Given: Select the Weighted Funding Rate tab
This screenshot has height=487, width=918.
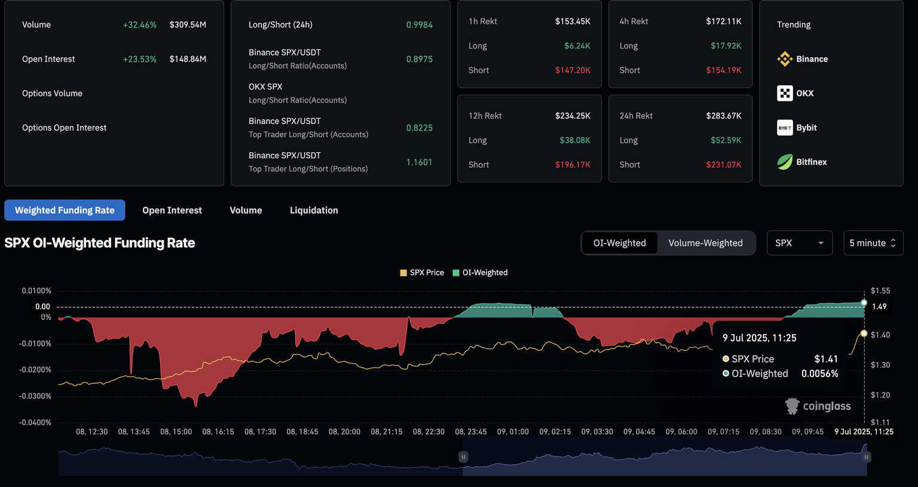Looking at the screenshot, I should [x=65, y=210].
